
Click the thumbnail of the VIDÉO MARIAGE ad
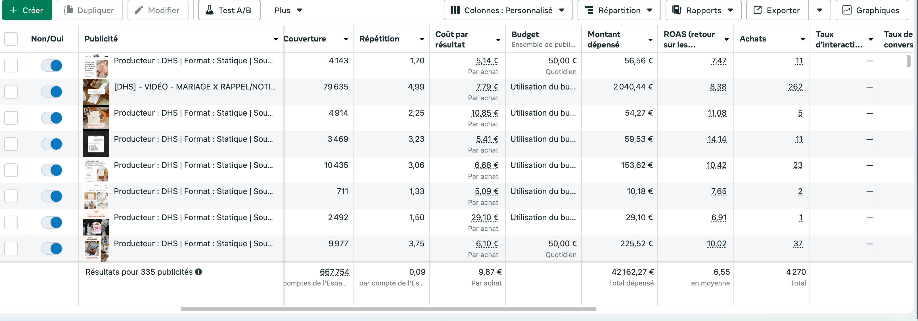[x=96, y=92]
